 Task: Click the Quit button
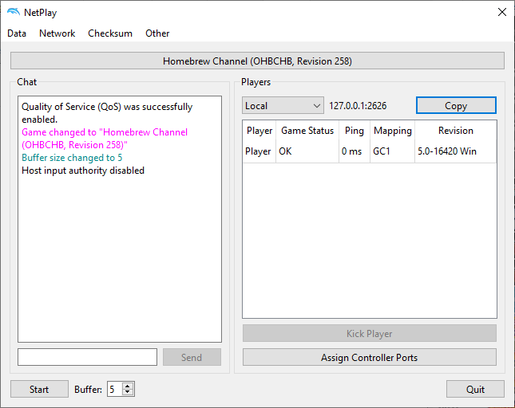pos(475,389)
